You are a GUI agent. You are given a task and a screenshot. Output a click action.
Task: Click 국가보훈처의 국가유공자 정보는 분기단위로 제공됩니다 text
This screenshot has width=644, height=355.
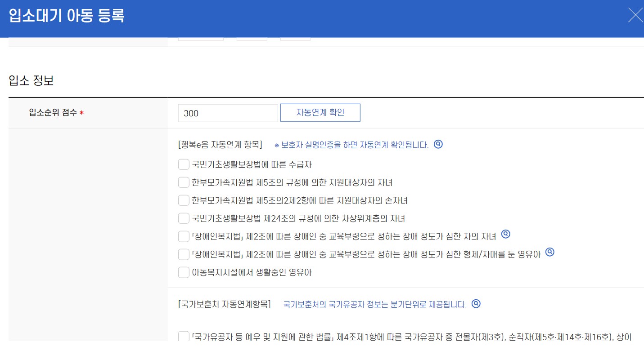[375, 305]
